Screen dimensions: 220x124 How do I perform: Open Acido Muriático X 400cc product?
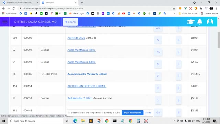[81, 62]
